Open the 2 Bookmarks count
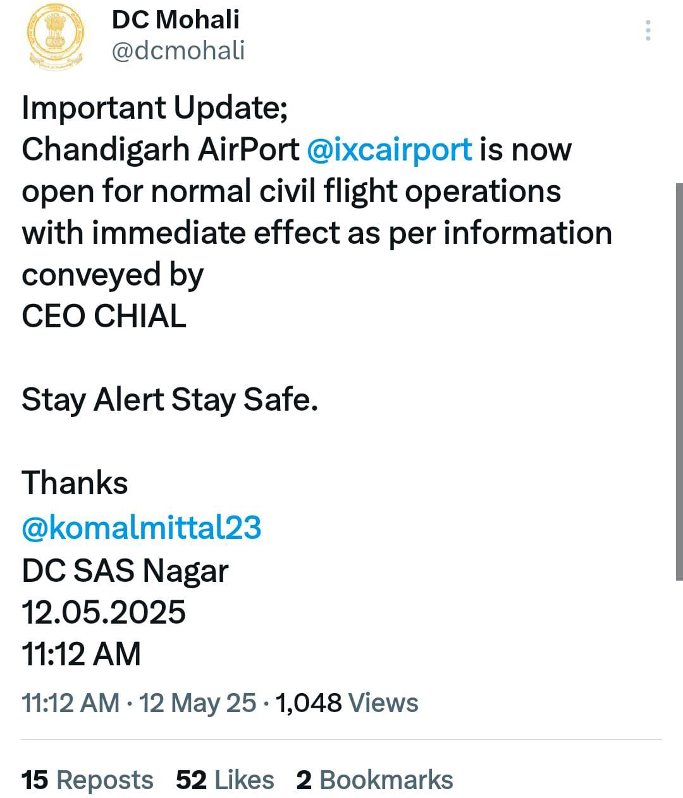683x798 pixels. 374,780
